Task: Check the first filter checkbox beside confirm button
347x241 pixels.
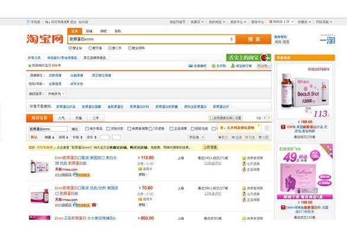Action: pyautogui.click(x=87, y=129)
